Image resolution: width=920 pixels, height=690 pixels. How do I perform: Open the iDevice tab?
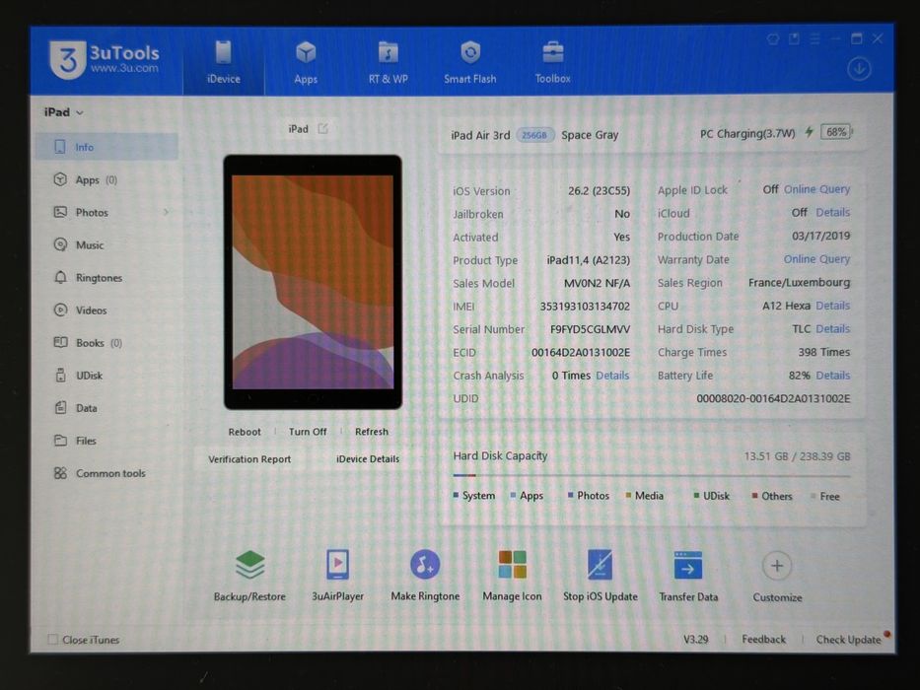224,61
